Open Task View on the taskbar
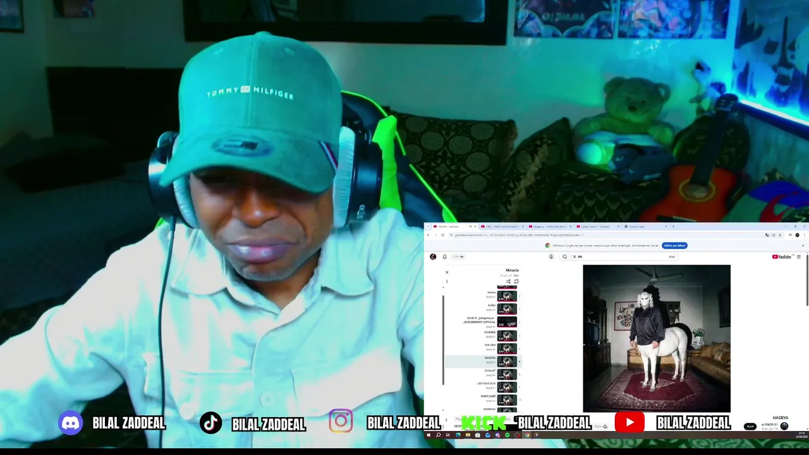Screen dimensions: 809x455 click(x=447, y=435)
